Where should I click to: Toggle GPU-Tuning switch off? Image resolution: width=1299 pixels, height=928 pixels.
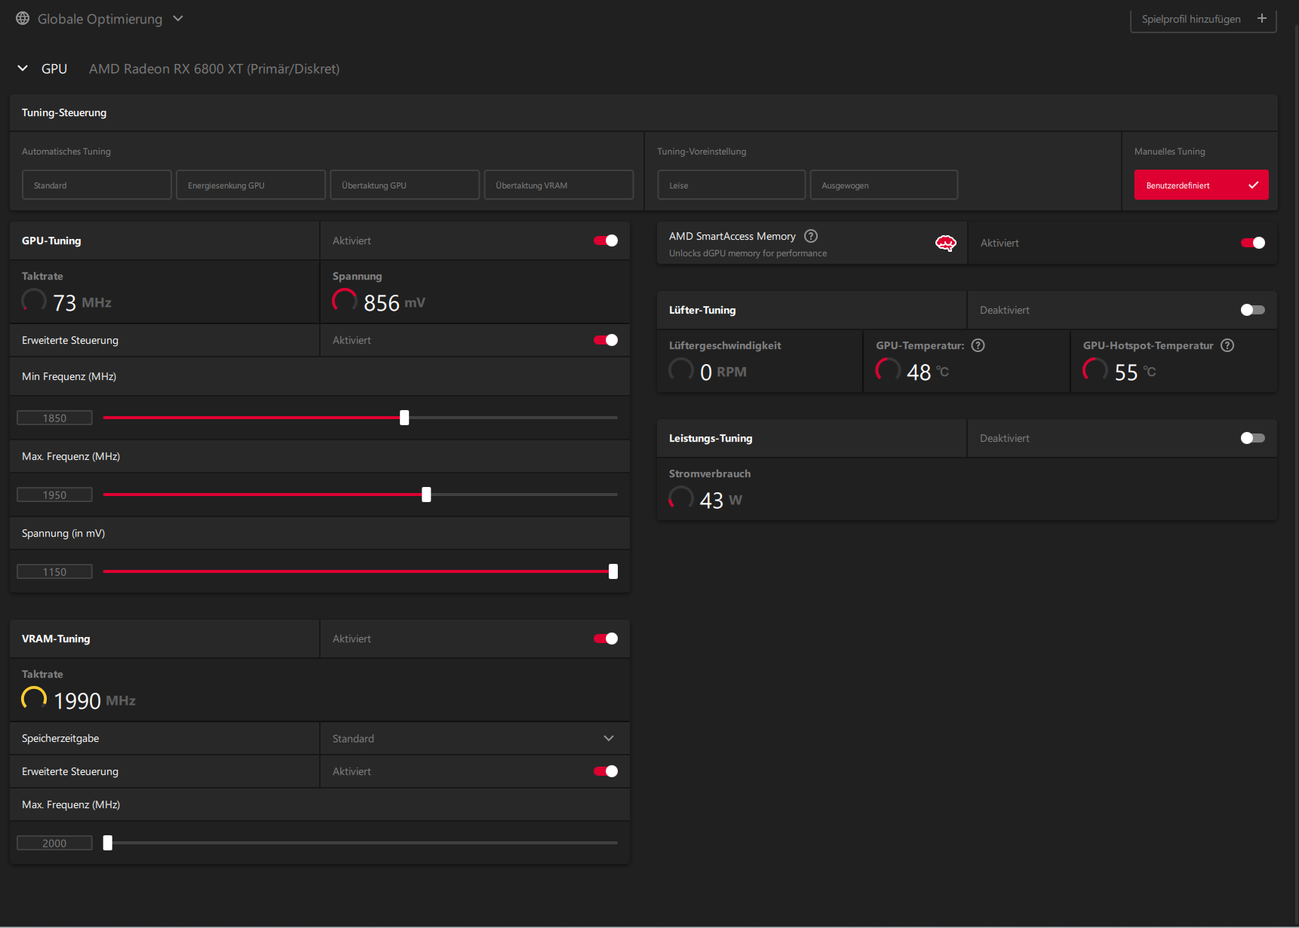coord(606,240)
